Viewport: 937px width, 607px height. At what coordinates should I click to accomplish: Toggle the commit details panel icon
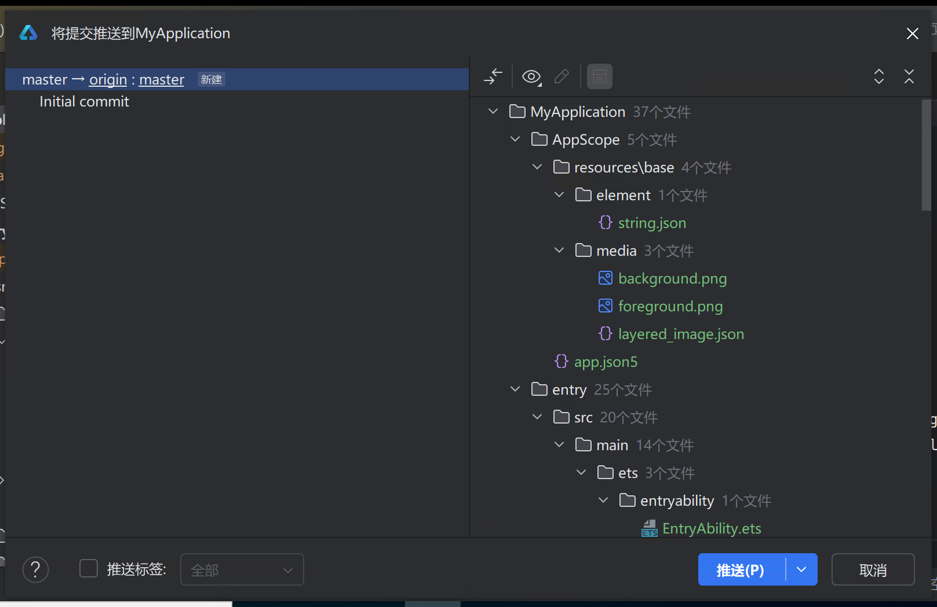pos(600,76)
